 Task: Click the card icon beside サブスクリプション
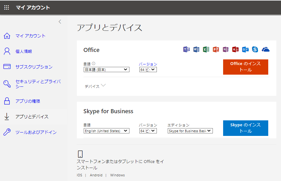(7, 67)
